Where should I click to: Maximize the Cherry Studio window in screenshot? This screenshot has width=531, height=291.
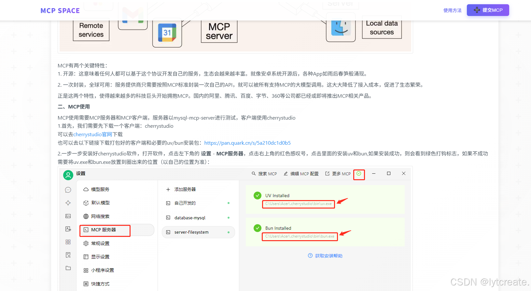coord(389,173)
